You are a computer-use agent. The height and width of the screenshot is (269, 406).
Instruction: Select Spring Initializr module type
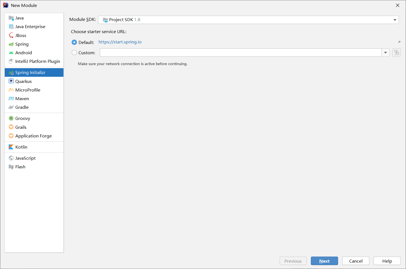coord(34,73)
